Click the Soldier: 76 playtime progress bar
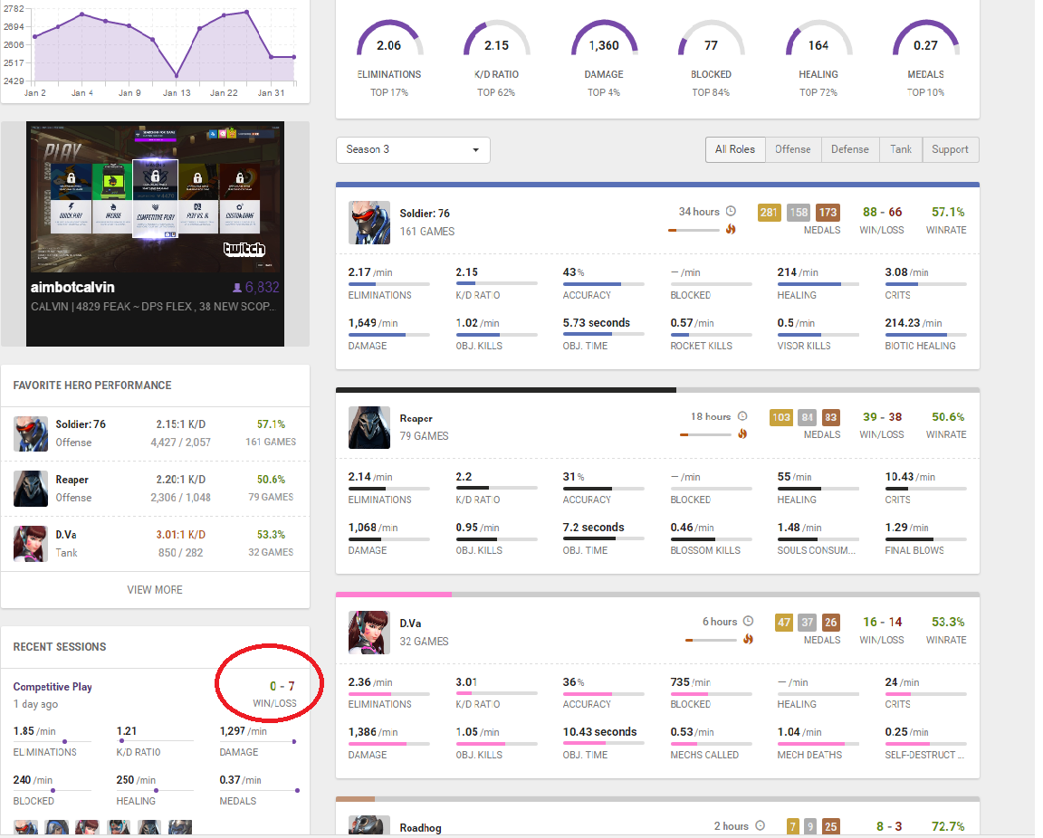The height and width of the screenshot is (838, 1043). [x=694, y=230]
